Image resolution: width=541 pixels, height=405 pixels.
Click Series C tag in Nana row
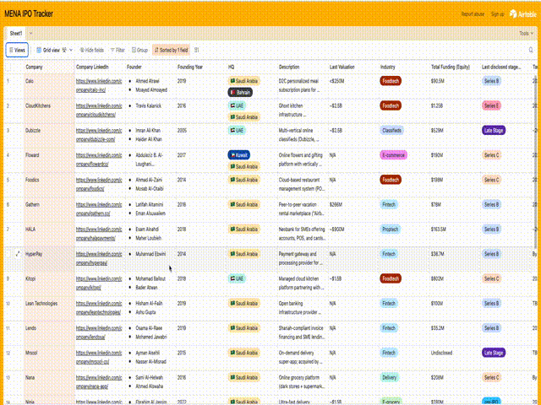click(x=491, y=377)
